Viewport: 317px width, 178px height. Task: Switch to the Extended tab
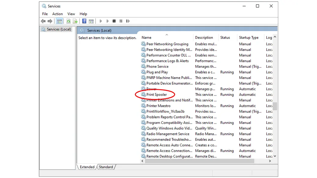pos(88,167)
